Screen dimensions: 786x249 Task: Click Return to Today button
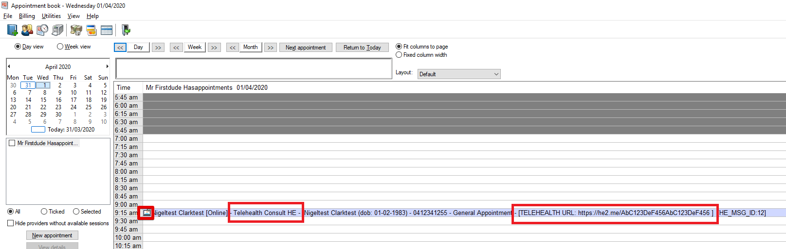point(362,48)
